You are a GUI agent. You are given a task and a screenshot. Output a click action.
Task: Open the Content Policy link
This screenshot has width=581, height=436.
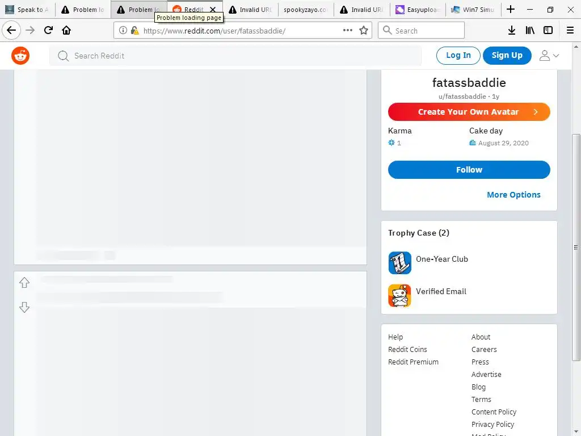pos(494,412)
